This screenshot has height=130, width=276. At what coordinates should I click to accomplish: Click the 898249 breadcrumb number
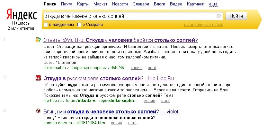[x=117, y=67]
